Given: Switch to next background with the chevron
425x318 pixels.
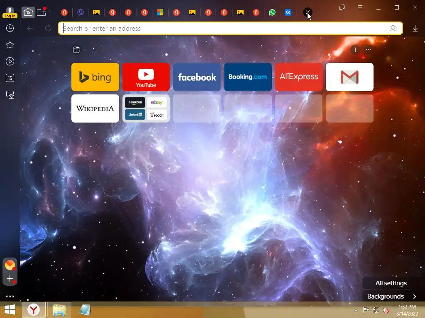Looking at the screenshot, I should [x=415, y=296].
